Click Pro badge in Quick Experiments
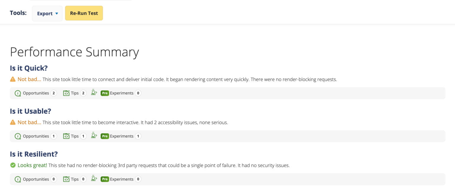The width and height of the screenshot is (455, 189). click(105, 93)
